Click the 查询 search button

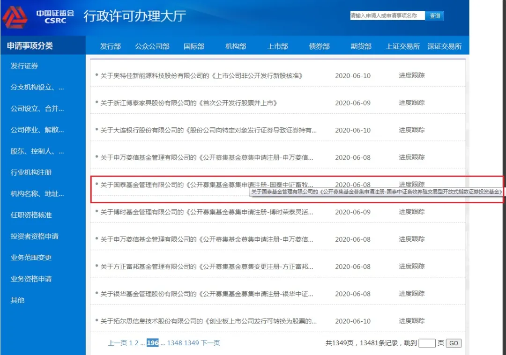pos(434,16)
